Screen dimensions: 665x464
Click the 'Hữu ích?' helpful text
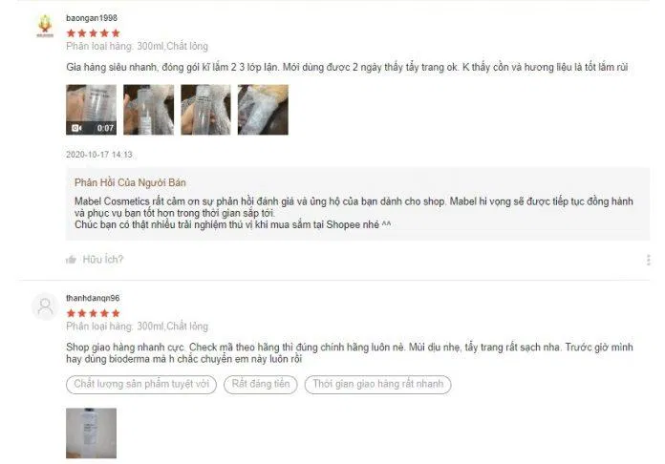click(102, 260)
